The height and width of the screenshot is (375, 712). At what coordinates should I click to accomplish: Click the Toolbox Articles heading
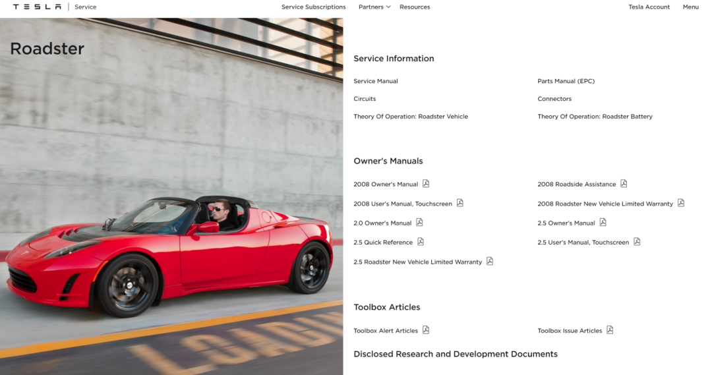click(x=386, y=307)
